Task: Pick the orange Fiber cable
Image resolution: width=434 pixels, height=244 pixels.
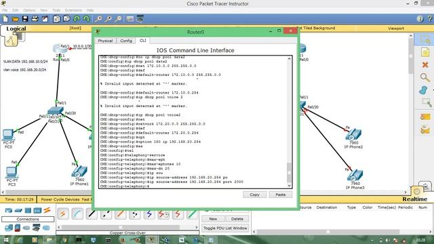Action: coord(121,214)
